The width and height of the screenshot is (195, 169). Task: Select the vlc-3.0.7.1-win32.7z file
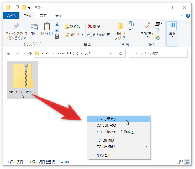click(22, 80)
